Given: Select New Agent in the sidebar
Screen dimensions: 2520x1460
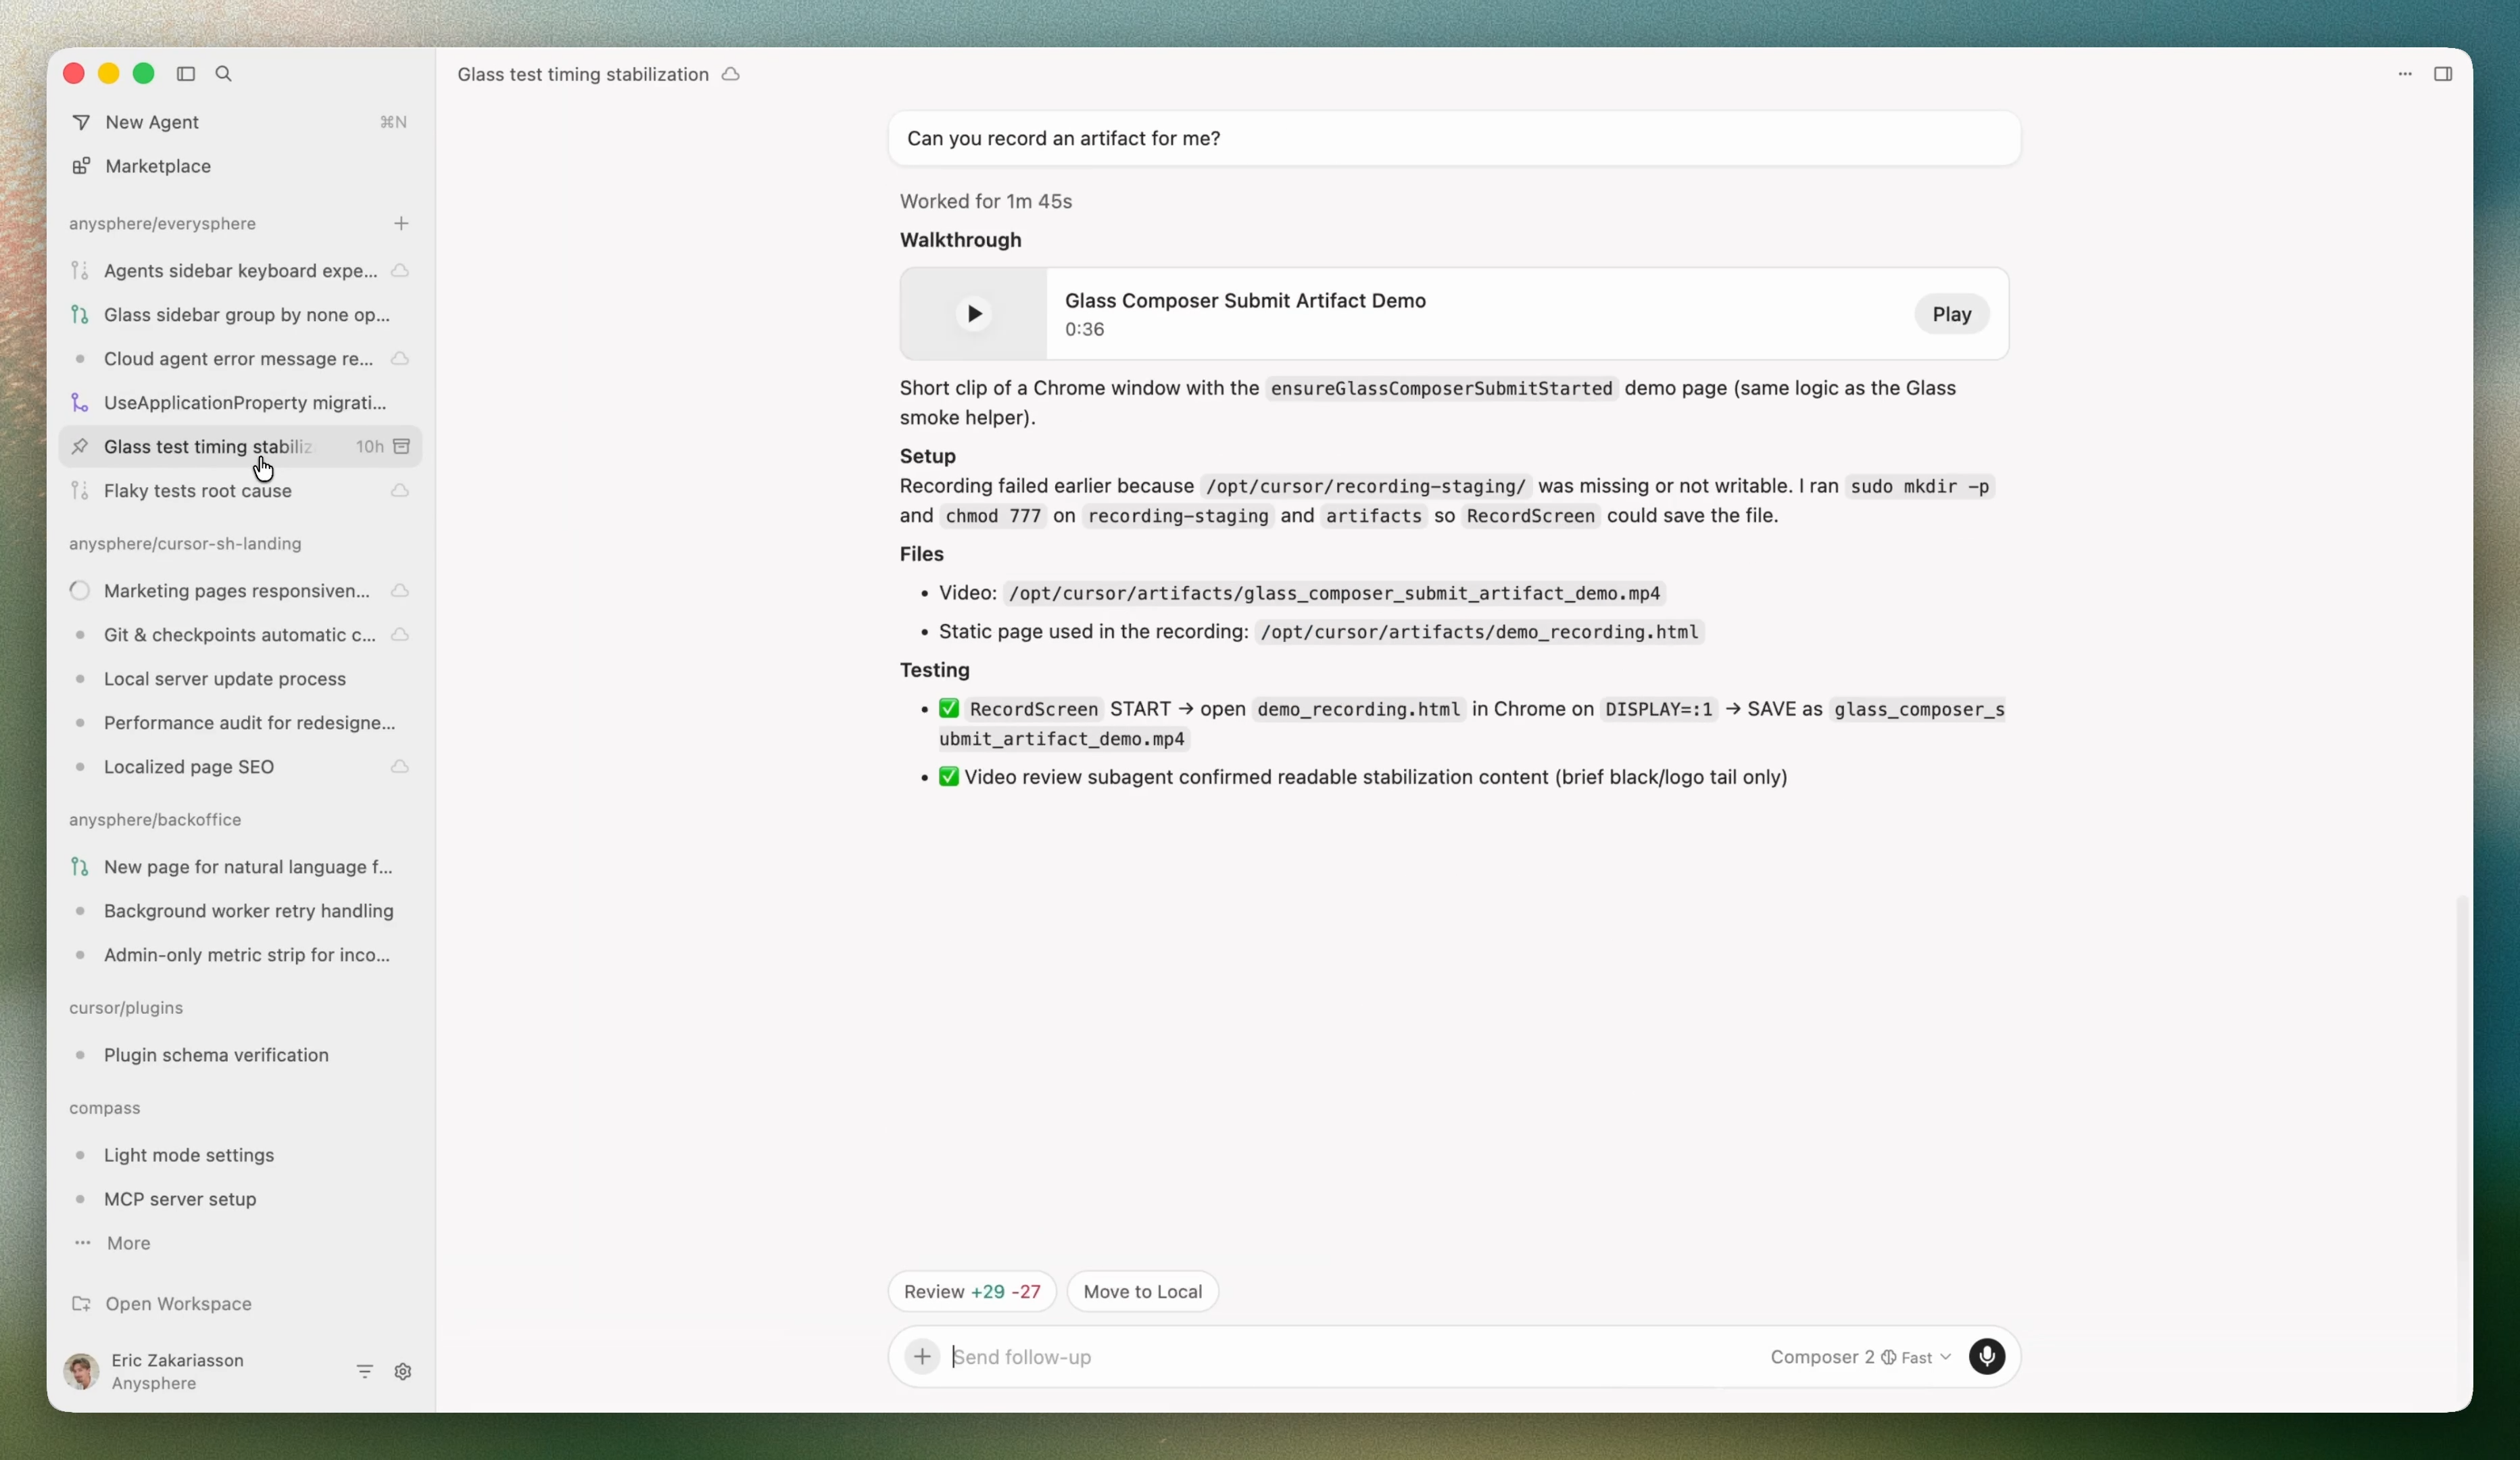Looking at the screenshot, I should click(x=152, y=122).
